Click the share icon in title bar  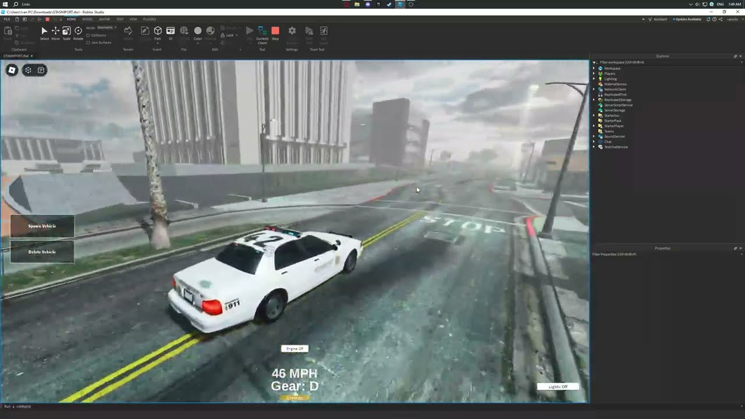click(x=721, y=19)
